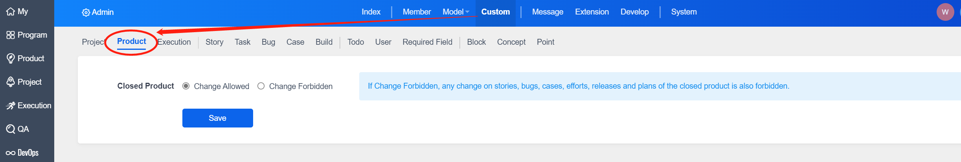Click the DevOps infinity icon in sidebar
961x162 pixels.
point(11,153)
